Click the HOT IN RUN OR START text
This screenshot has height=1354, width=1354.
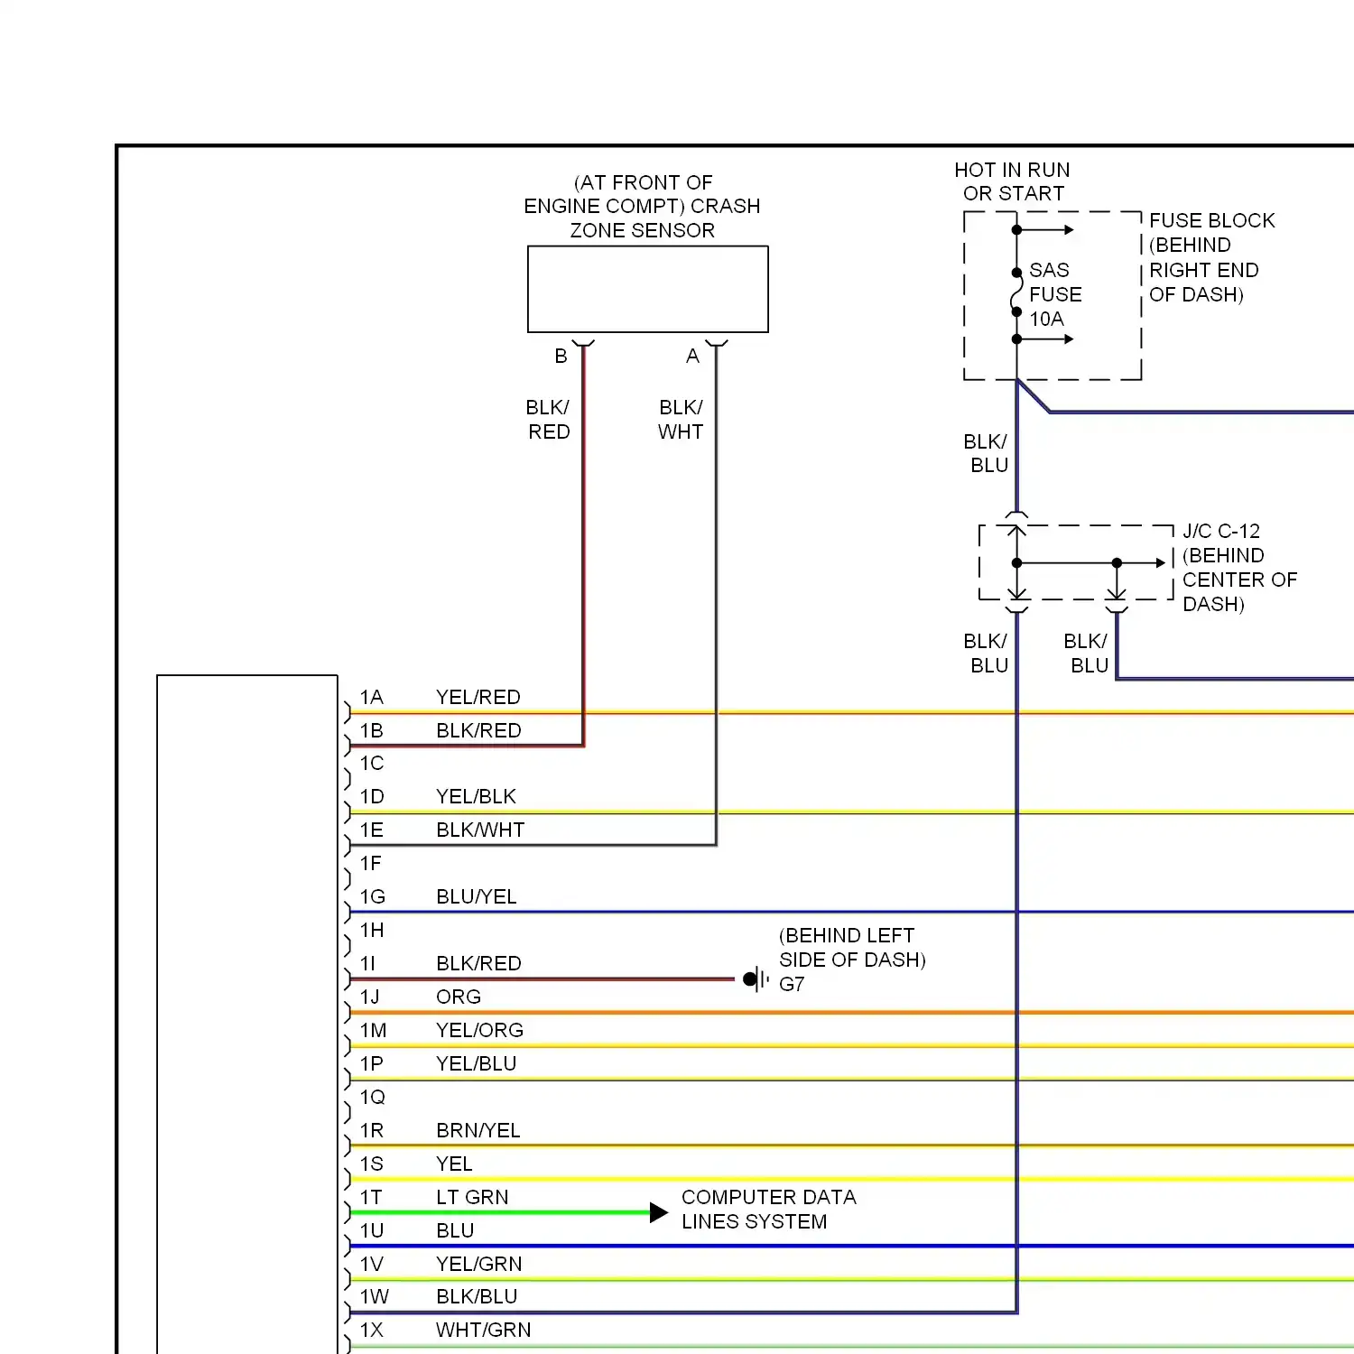click(1013, 181)
